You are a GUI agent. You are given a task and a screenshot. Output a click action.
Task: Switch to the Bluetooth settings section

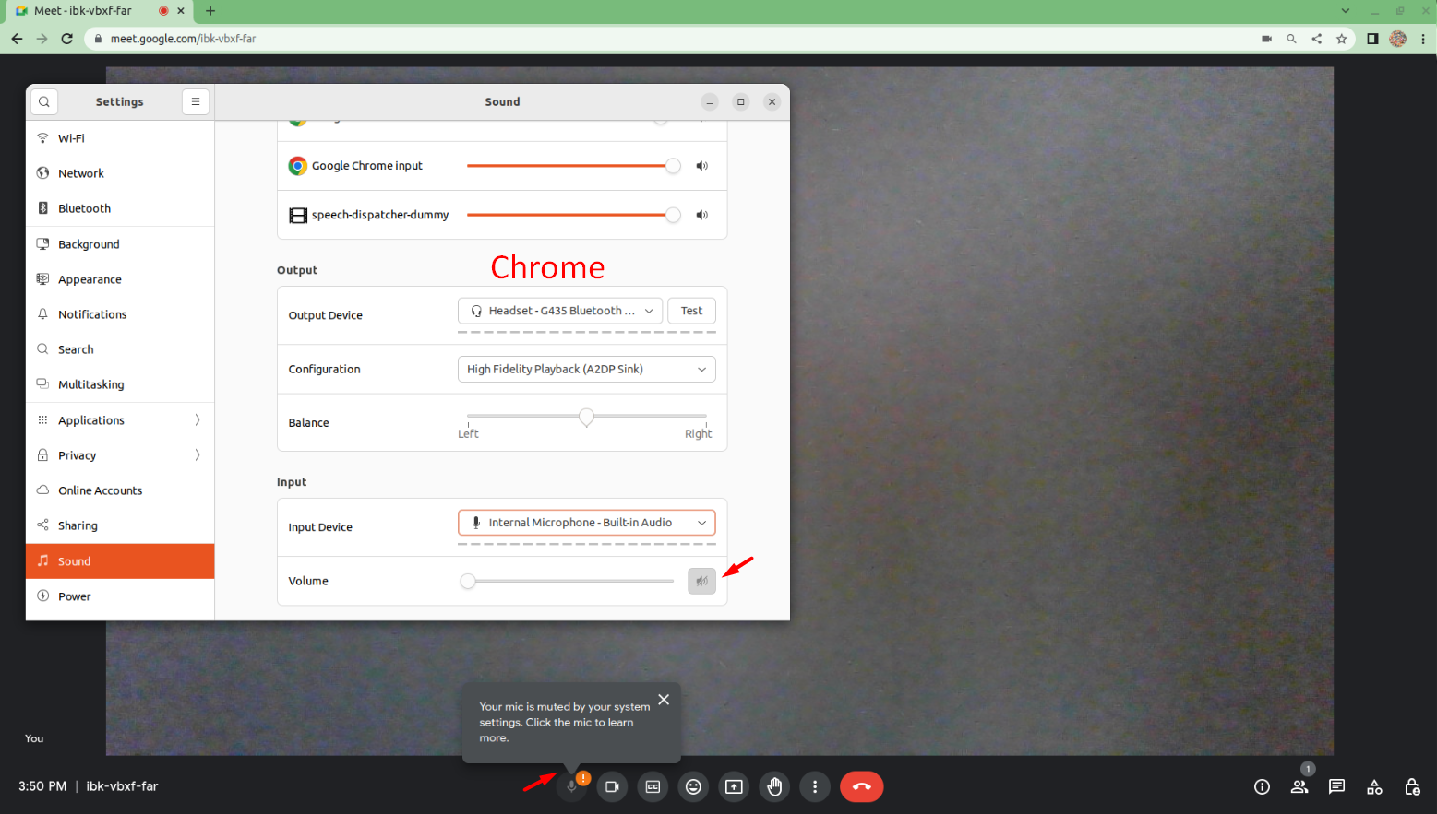(x=84, y=207)
